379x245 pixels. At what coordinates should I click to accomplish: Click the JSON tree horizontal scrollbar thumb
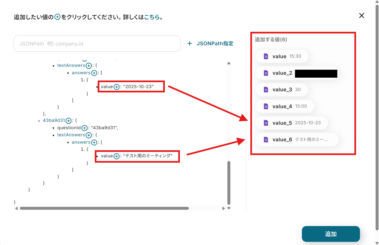tap(104, 208)
